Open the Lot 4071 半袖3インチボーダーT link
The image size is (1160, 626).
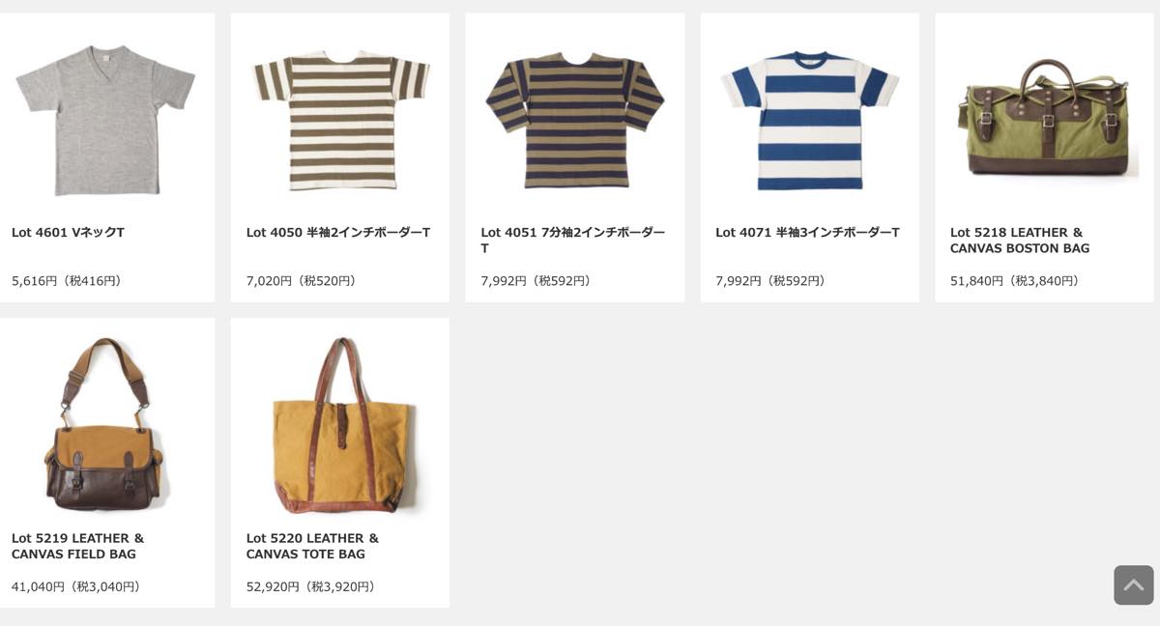pyautogui.click(x=807, y=233)
